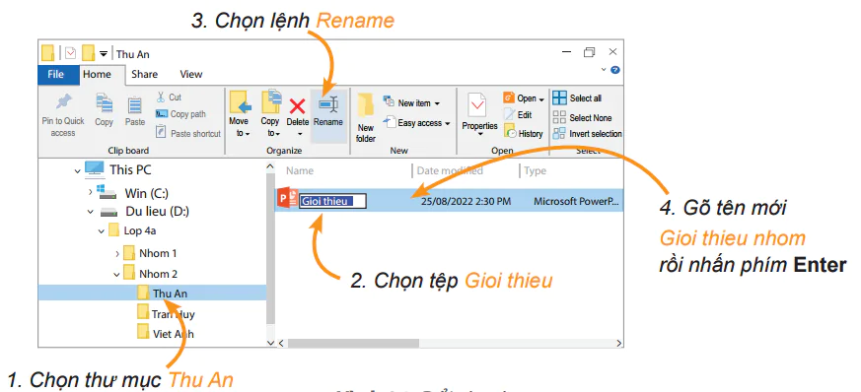Click the blue help question mark icon
The image size is (861, 392).
pyautogui.click(x=615, y=70)
